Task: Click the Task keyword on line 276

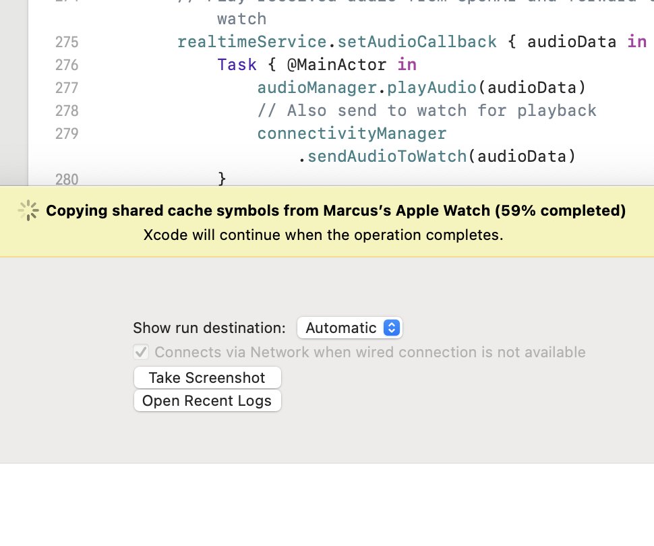Action: (x=237, y=65)
